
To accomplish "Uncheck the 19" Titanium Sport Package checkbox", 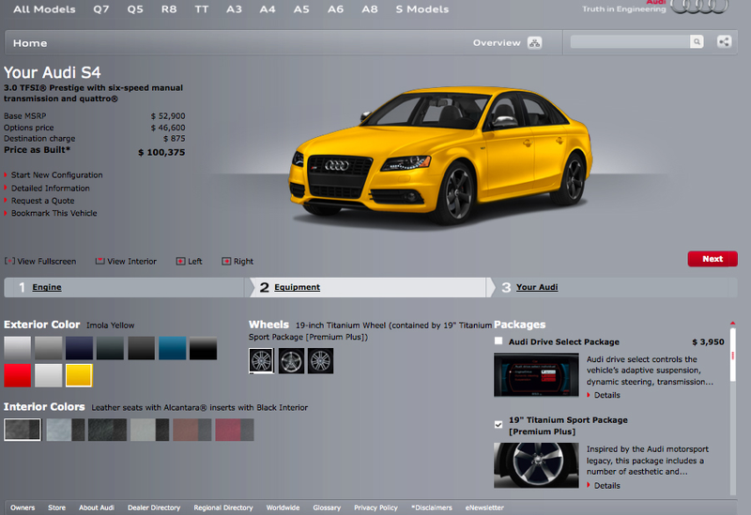I will point(498,424).
